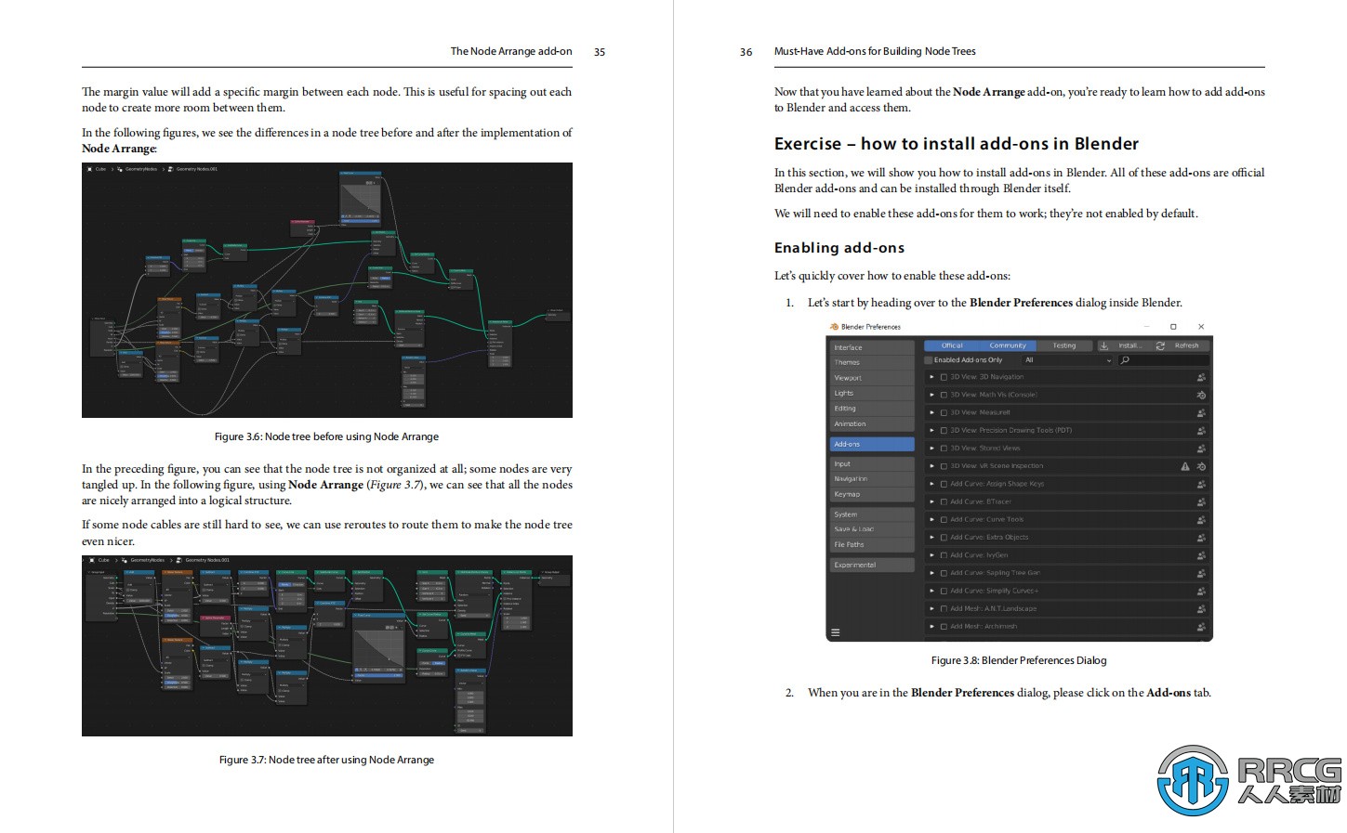Click the Figure 3.7 arranged node tree image

(x=327, y=645)
